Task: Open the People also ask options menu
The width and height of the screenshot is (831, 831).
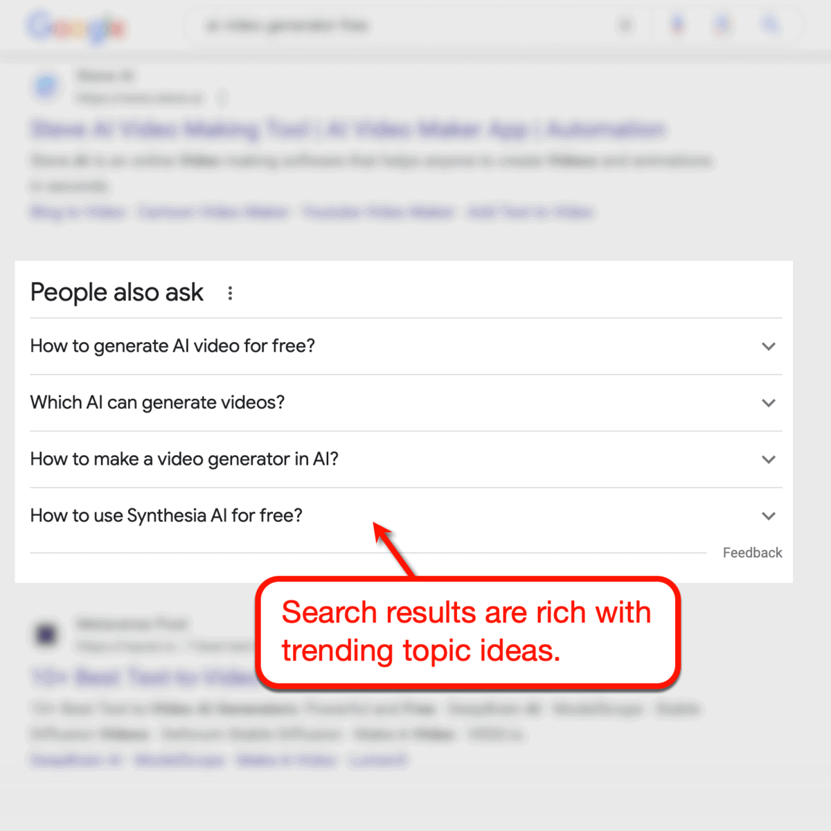Action: (229, 293)
